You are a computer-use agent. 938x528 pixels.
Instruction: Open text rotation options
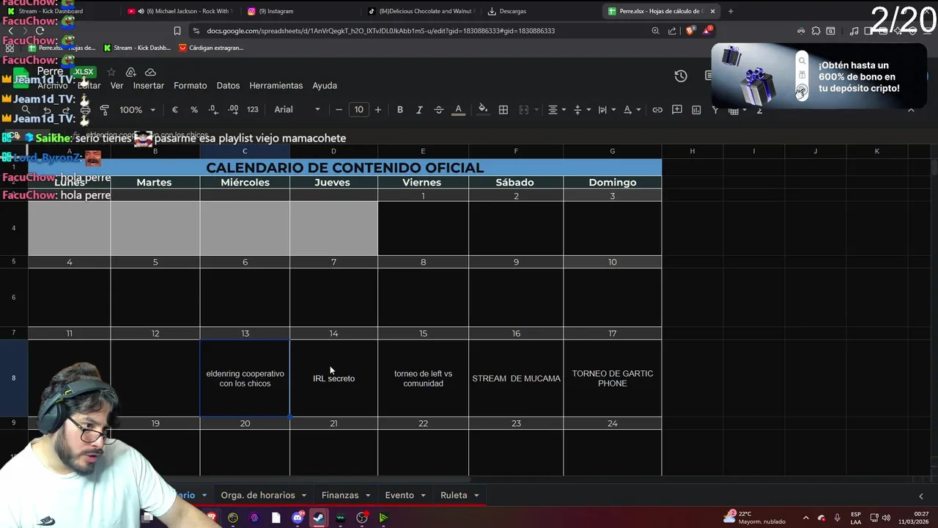click(630, 109)
